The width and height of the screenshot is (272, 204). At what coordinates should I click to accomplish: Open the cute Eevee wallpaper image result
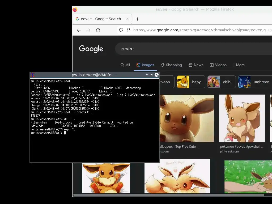(187, 118)
